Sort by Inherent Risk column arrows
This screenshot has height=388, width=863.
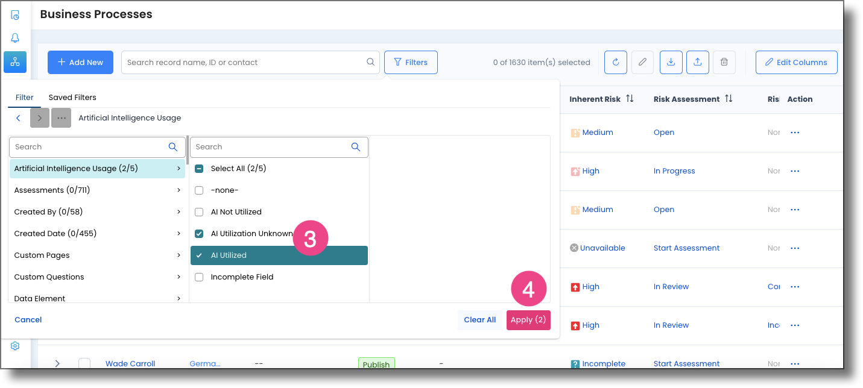pyautogui.click(x=630, y=99)
